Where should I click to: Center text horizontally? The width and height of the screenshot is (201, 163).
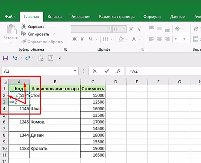(159, 39)
